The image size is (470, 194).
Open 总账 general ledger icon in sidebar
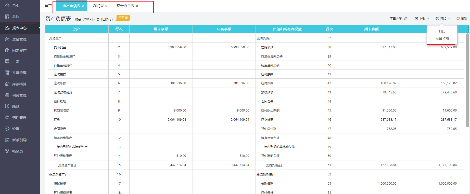point(7,17)
